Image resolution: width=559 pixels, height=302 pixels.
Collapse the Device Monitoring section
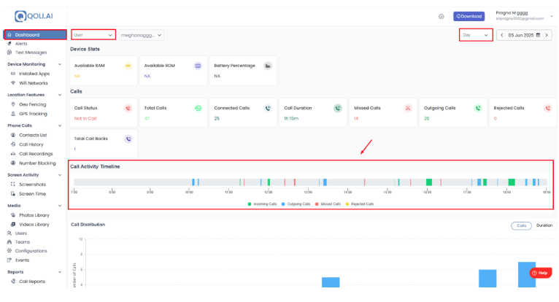(x=60, y=64)
